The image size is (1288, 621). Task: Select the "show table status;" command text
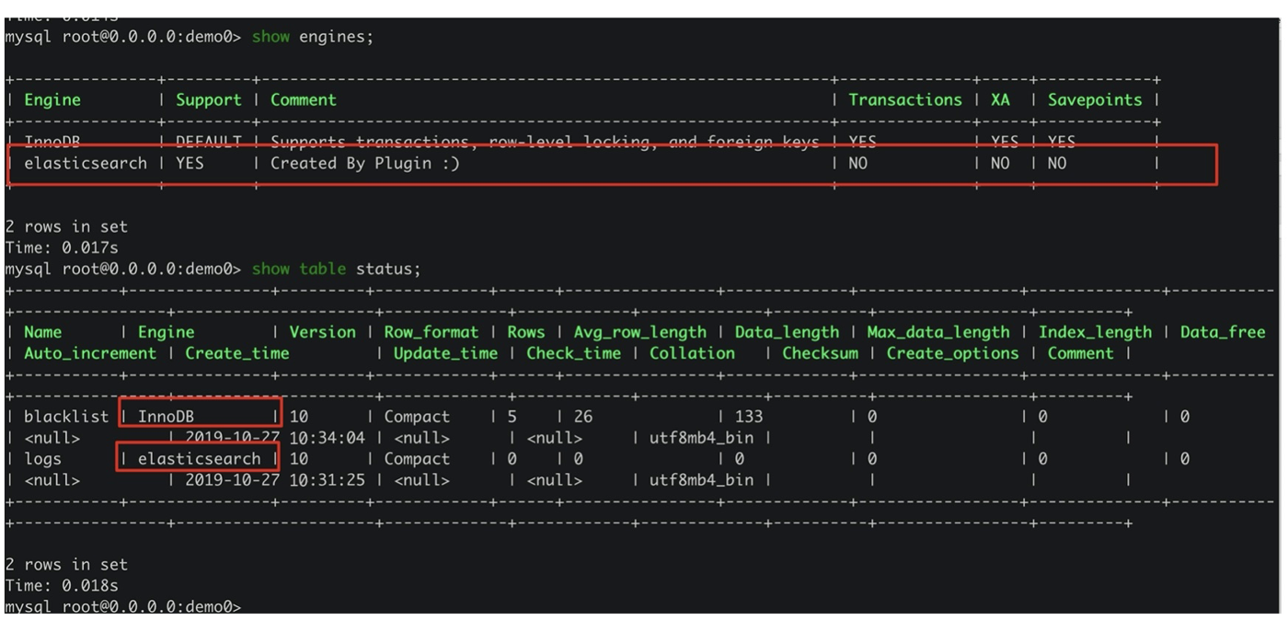[x=337, y=269]
